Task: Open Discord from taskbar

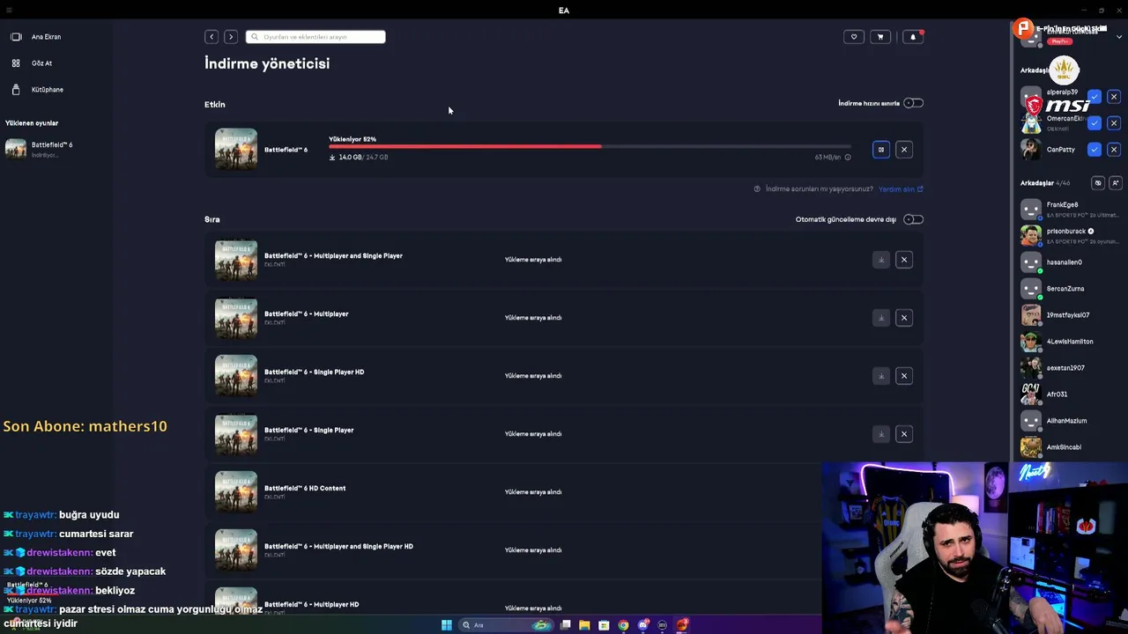Action: [x=643, y=625]
